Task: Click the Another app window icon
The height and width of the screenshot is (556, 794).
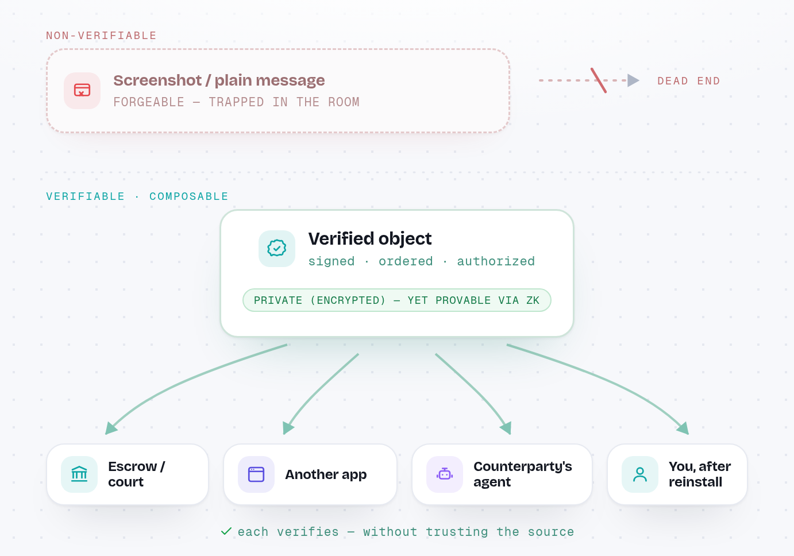Action: [256, 474]
